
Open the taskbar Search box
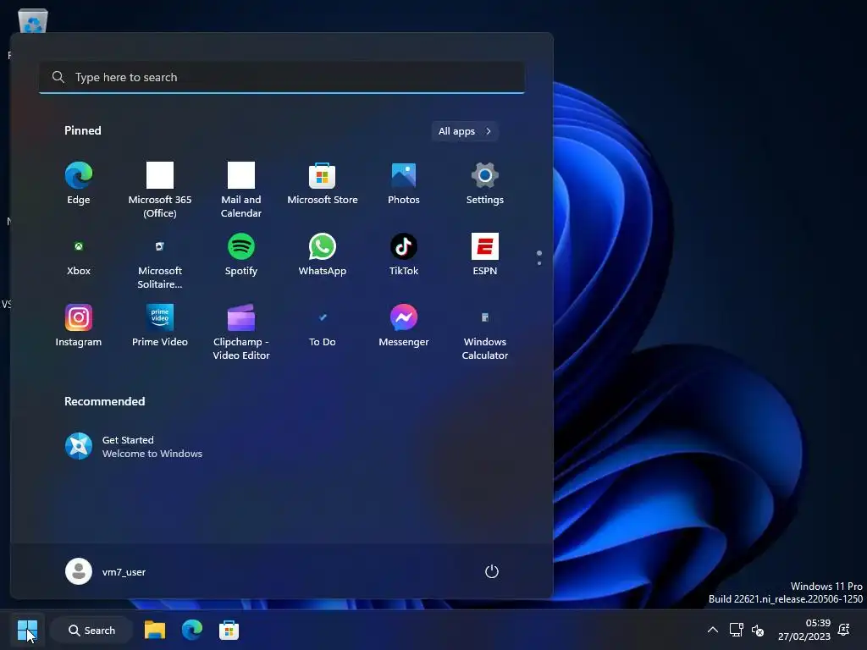point(91,630)
